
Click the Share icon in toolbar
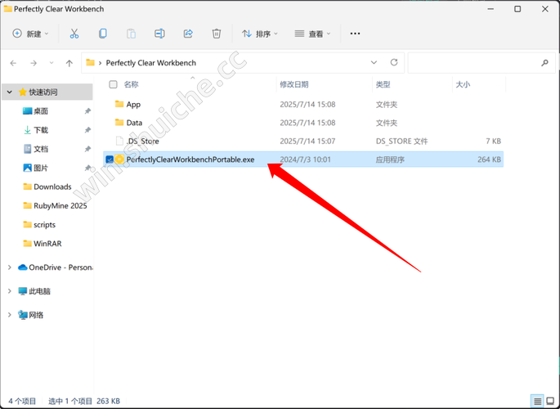188,34
